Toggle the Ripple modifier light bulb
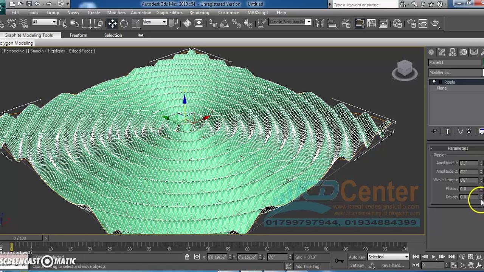The height and width of the screenshot is (272, 484). point(434,82)
